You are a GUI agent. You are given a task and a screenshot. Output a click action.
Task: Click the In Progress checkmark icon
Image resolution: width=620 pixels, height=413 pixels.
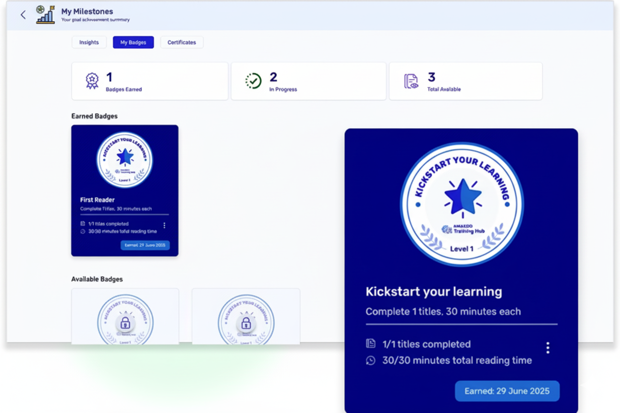click(x=253, y=81)
